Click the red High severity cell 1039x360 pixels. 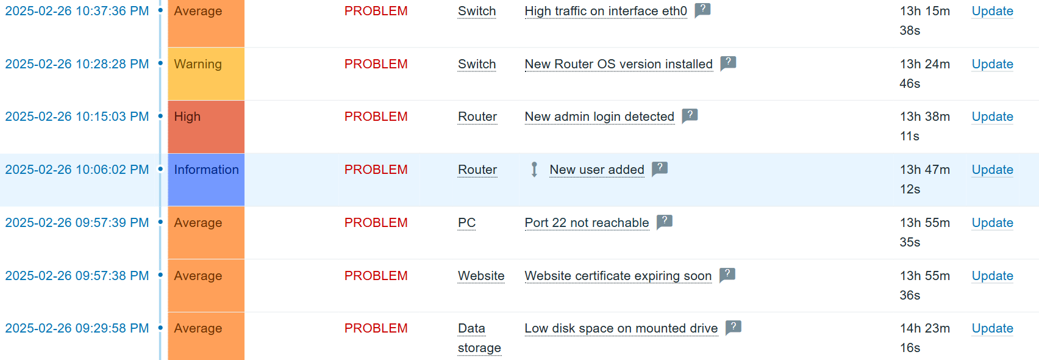click(x=206, y=127)
